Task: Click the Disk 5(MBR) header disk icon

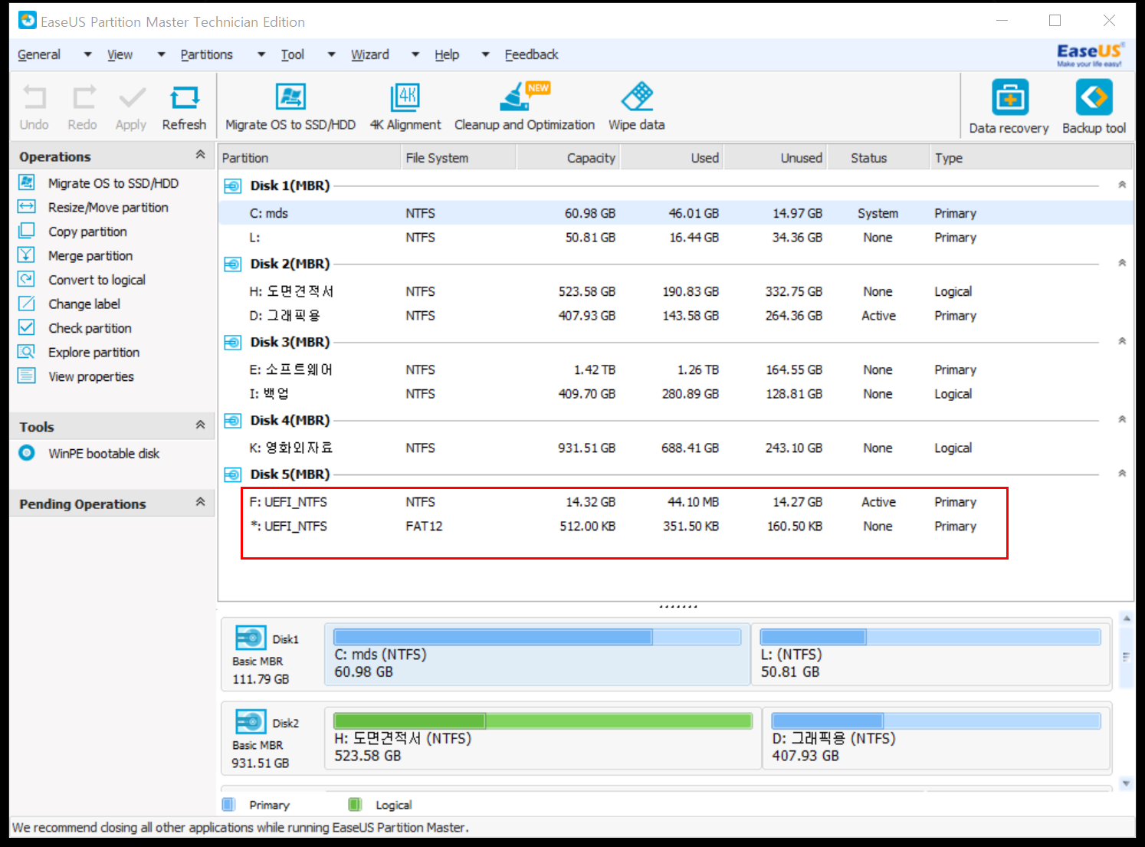Action: (x=232, y=475)
